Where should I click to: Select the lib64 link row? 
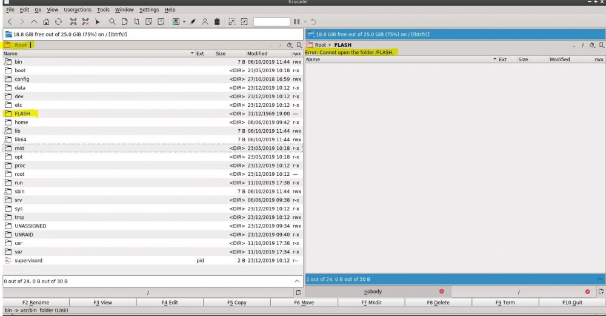[x=153, y=140]
